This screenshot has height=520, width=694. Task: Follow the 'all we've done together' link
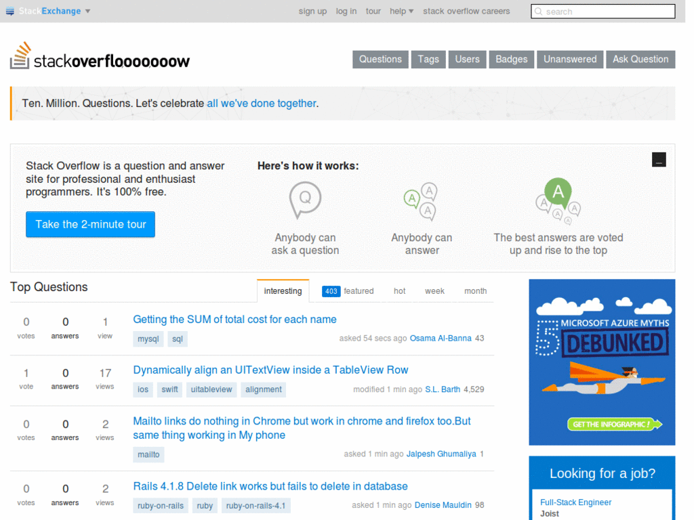tap(262, 104)
